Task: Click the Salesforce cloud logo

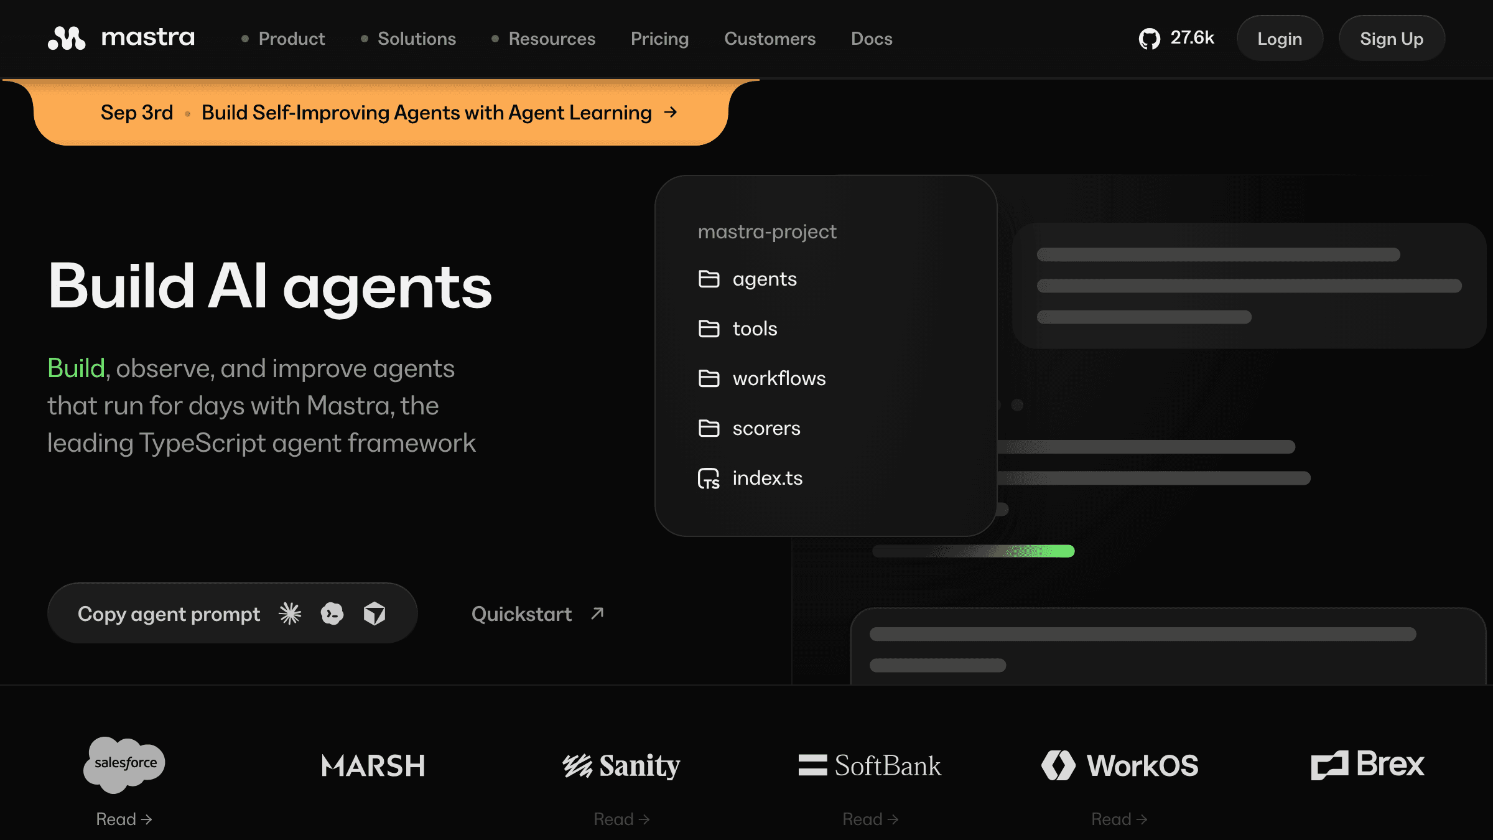Action: pos(124,765)
